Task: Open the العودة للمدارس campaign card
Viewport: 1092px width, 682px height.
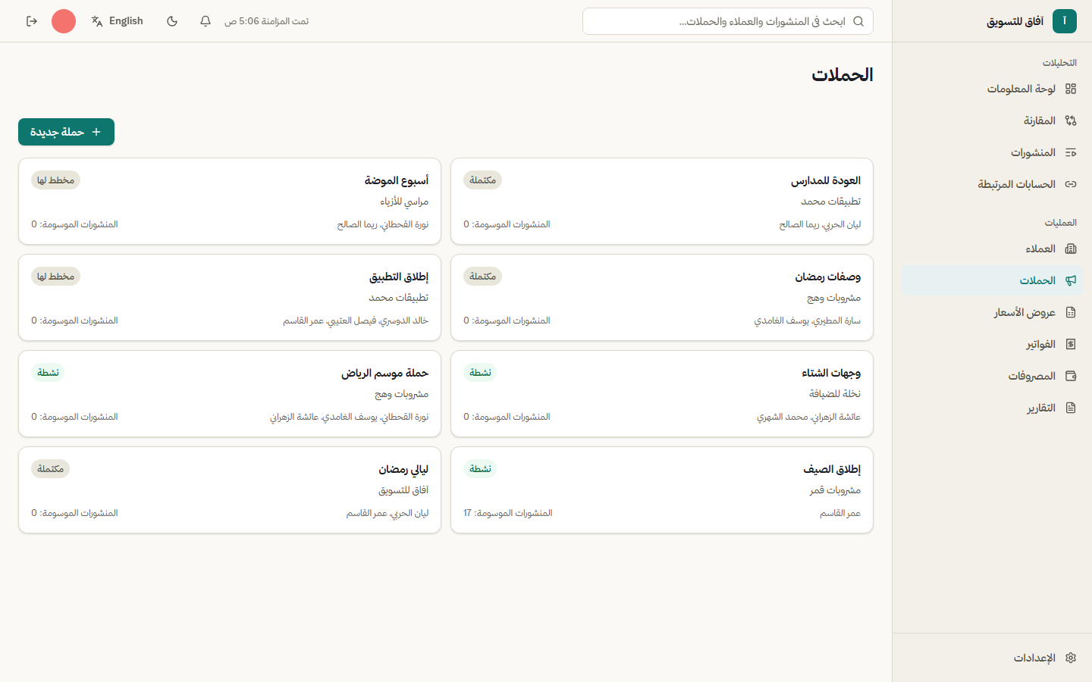Action: (x=662, y=202)
